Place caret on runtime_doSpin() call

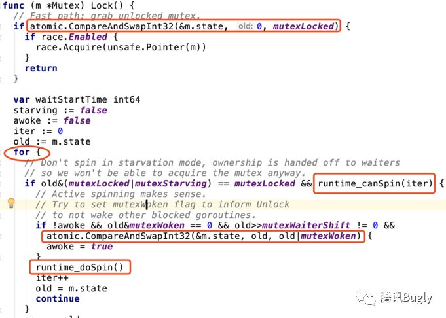(x=79, y=267)
